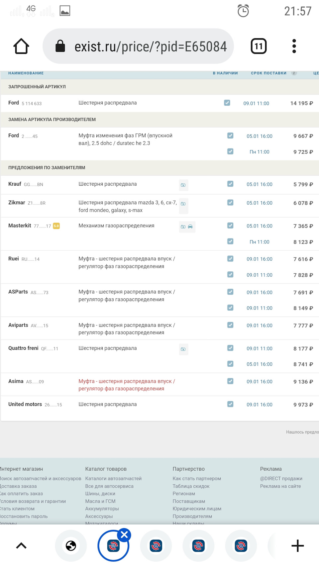Close the active tab with X badge
The image size is (319, 567).
(x=124, y=535)
